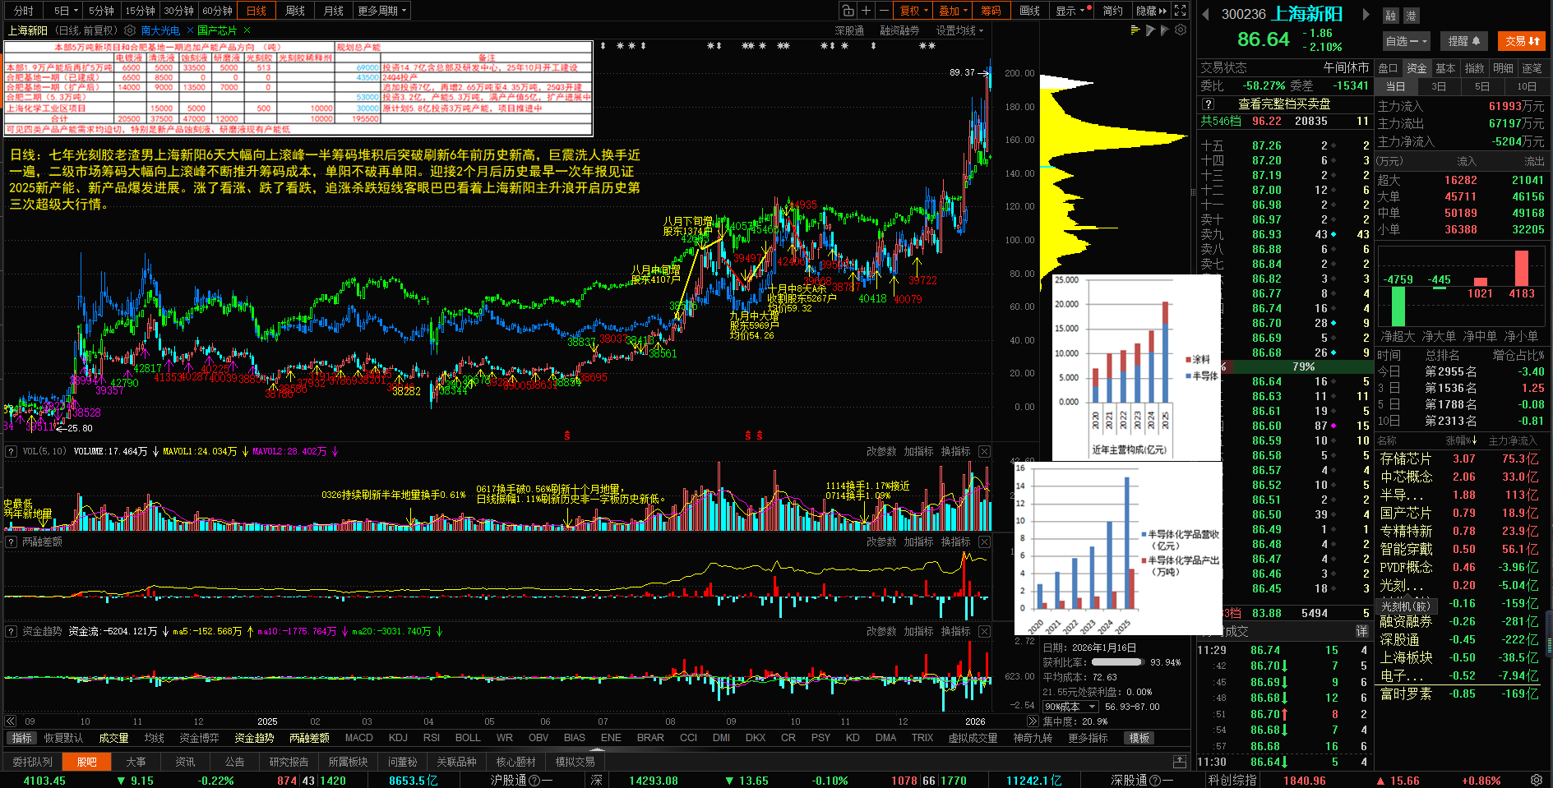Screen dimensions: 1553x788
Task: Click 改参数 in VOL panel
Action: (x=881, y=451)
